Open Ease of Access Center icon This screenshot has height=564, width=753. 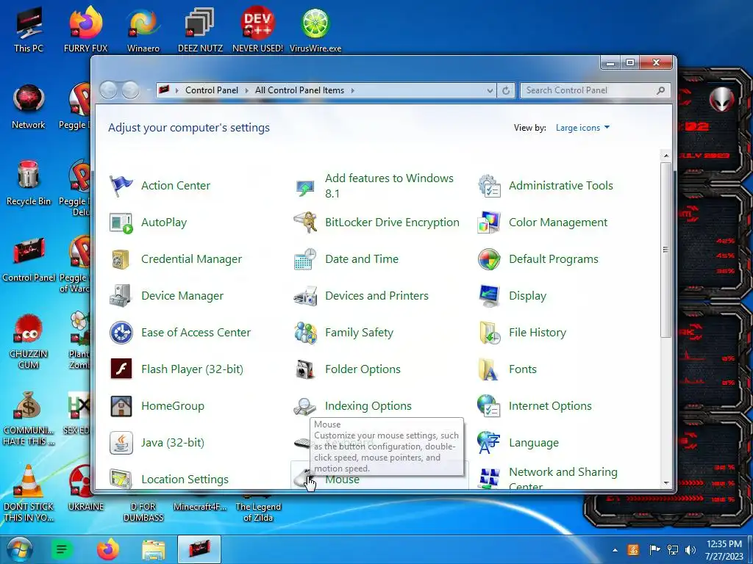(x=121, y=333)
